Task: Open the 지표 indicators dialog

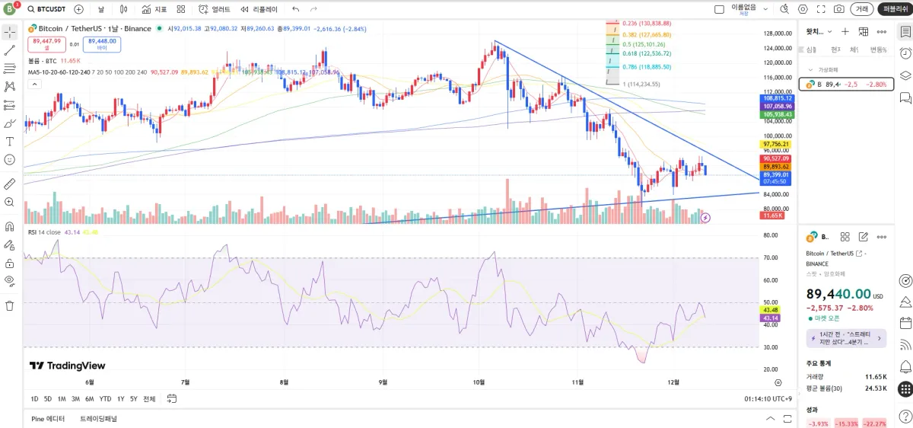Action: 154,9
